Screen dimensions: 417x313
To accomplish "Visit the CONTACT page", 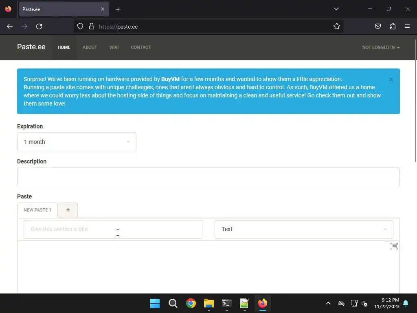I will click(x=140, y=47).
